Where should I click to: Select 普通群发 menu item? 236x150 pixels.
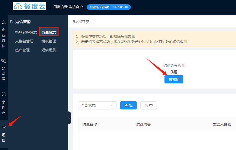49,32
